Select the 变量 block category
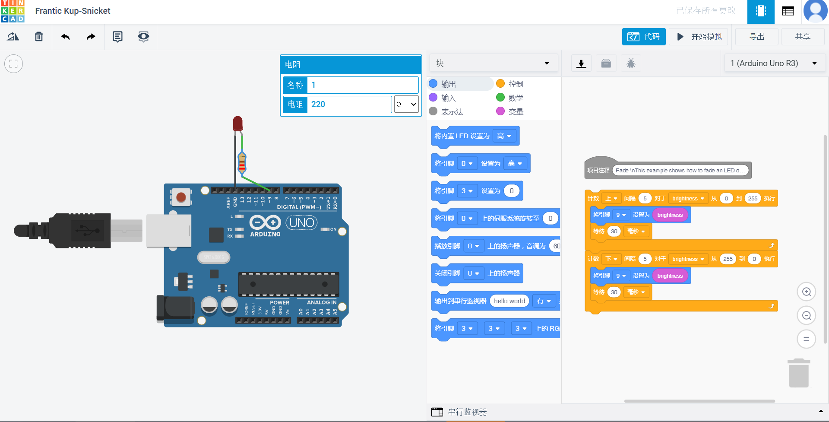This screenshot has height=422, width=829. point(510,111)
